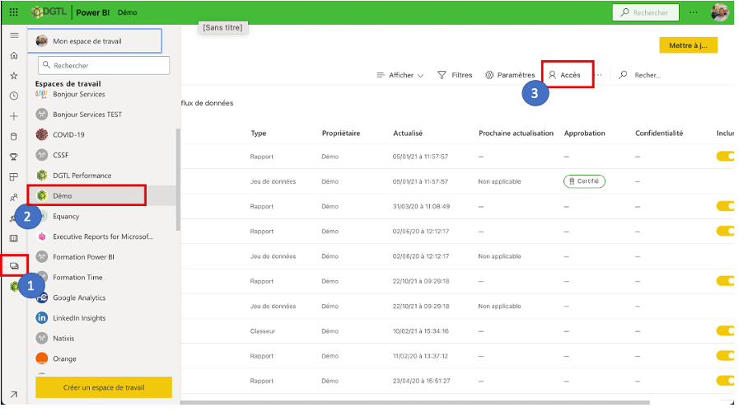Select the Orange workspace
The image size is (748, 417).
[102, 358]
